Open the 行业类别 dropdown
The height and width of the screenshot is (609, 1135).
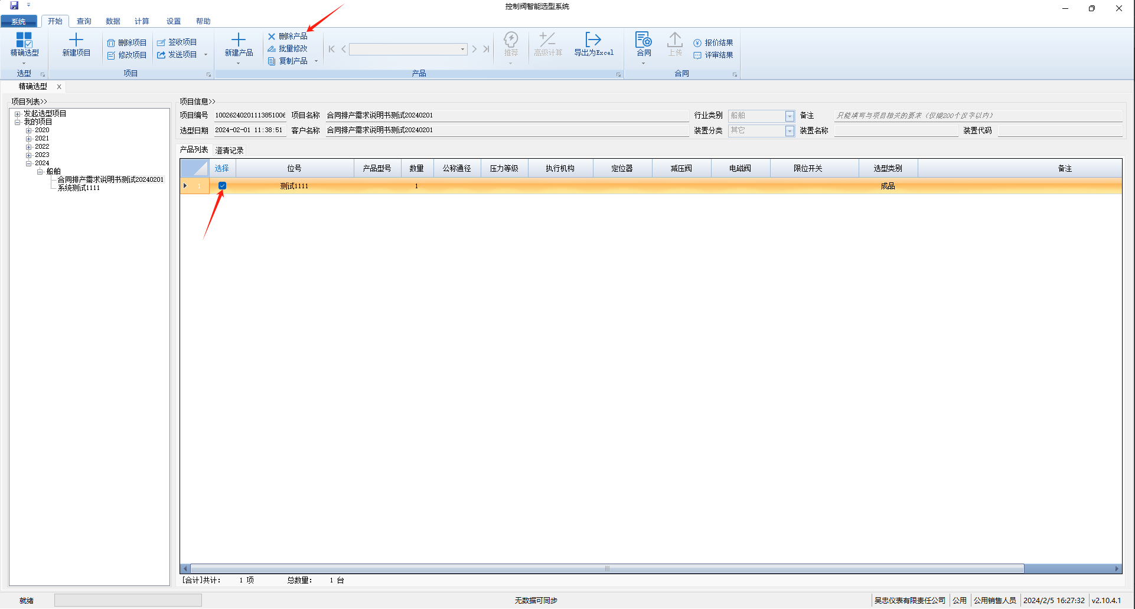790,116
